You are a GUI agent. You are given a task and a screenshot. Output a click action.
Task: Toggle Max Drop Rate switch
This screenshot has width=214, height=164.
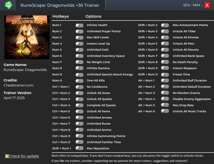[165, 105]
